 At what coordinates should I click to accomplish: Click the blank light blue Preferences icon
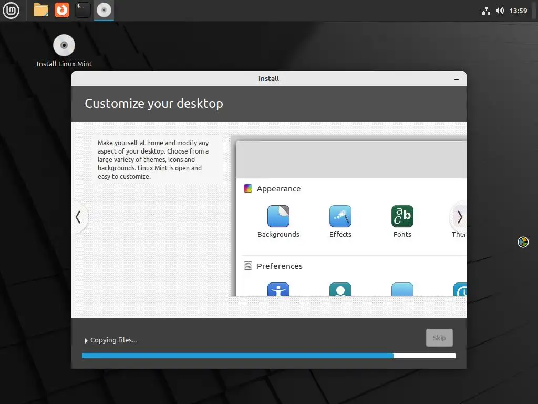(x=402, y=289)
